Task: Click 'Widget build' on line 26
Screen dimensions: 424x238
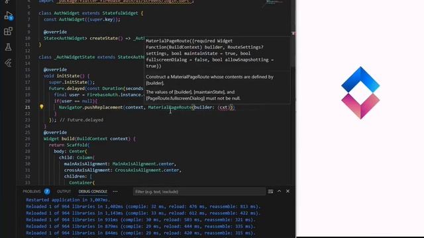Action: tap(59, 139)
